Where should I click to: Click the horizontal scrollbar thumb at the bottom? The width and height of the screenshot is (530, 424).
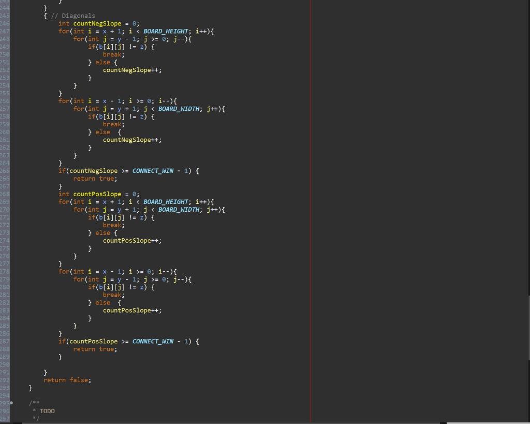(x=488, y=423)
